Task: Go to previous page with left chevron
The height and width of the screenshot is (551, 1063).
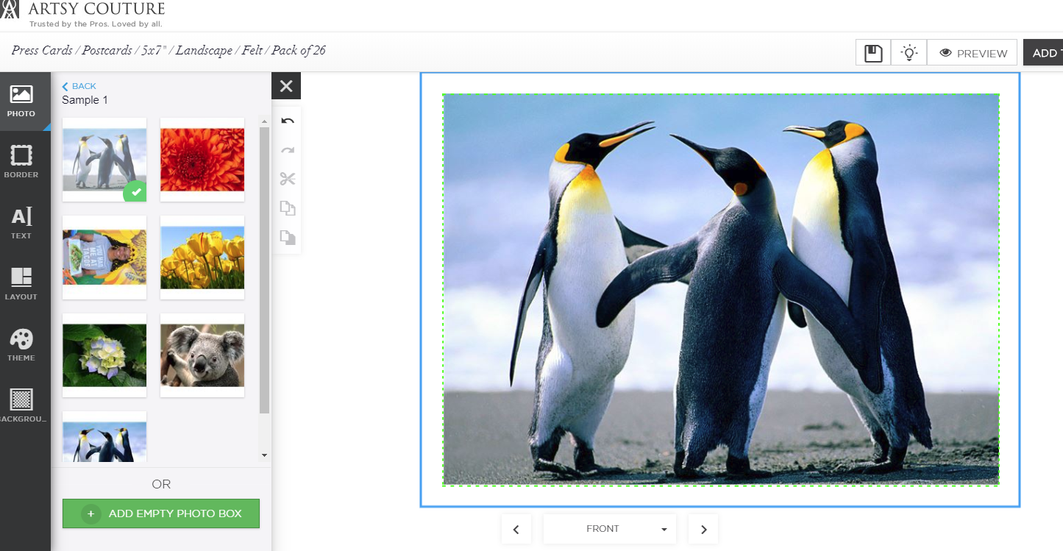Action: click(x=516, y=529)
